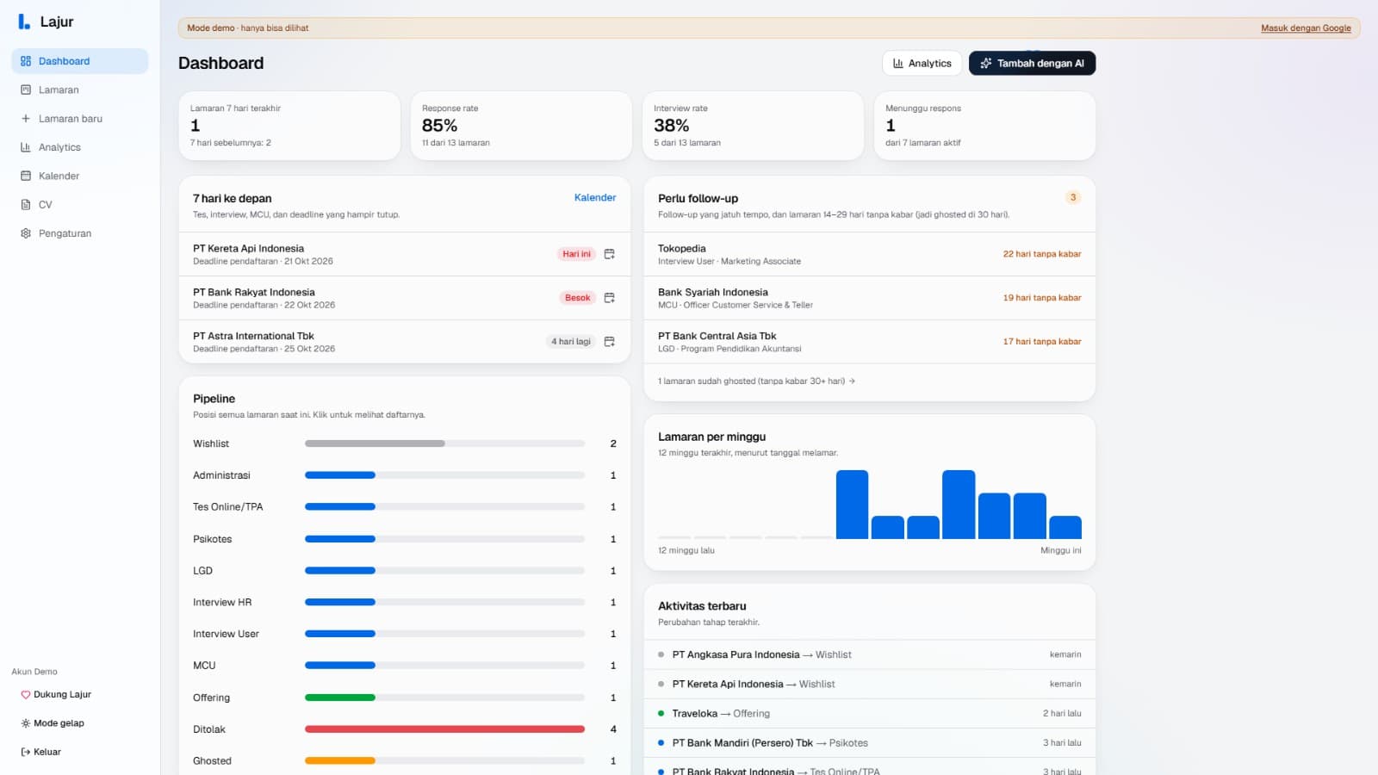Viewport: 1378px width, 775px height.
Task: Select the Psikotes pipeline row
Action: [404, 539]
